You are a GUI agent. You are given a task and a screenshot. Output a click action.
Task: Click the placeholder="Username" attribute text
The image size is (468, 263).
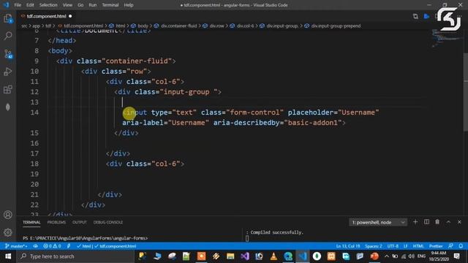(333, 113)
